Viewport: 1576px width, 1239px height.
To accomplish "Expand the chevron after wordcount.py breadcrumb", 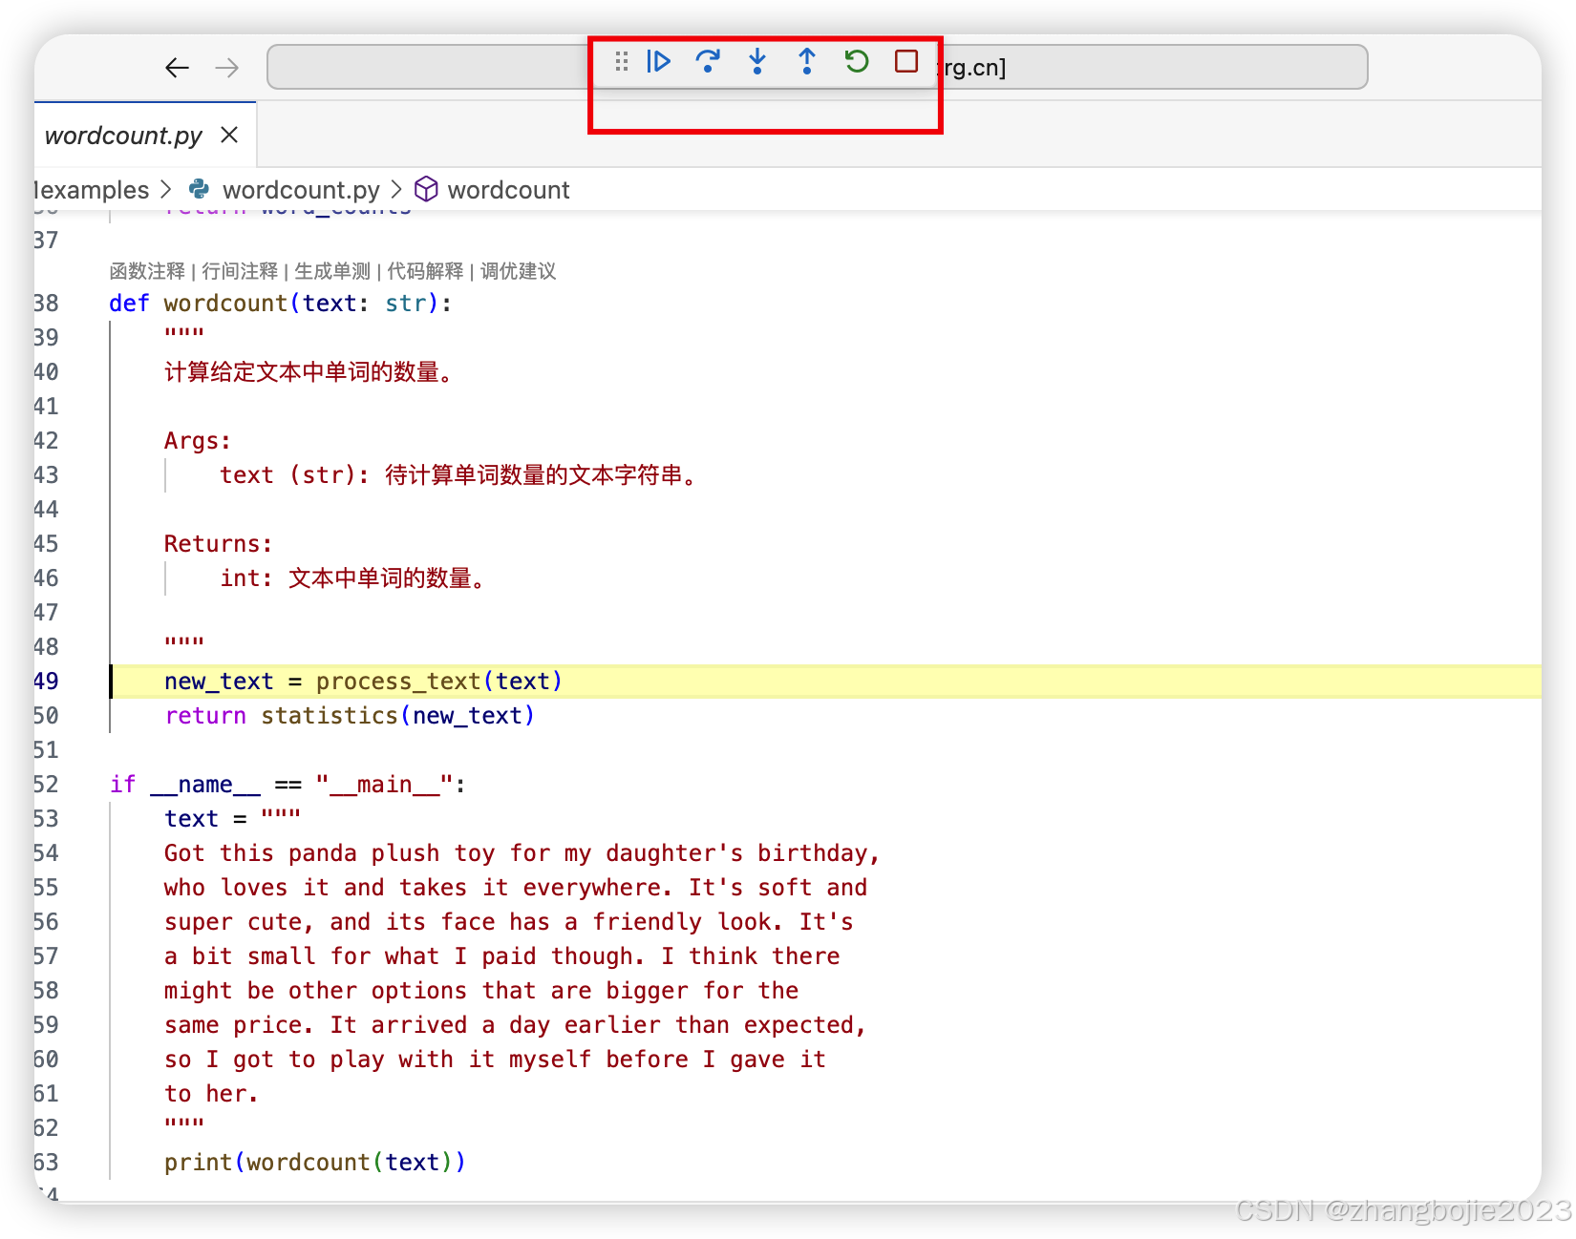I will coord(396,190).
